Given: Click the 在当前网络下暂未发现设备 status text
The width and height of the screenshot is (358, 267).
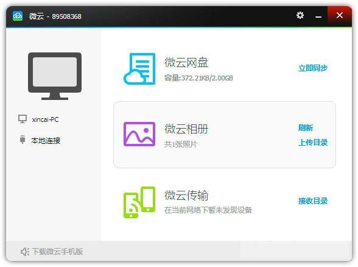Looking at the screenshot, I should coord(208,210).
